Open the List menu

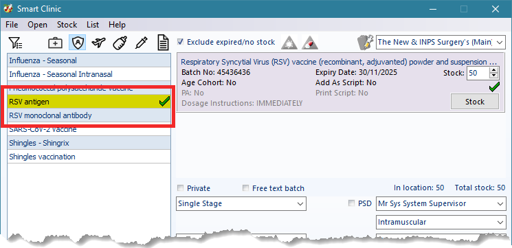pyautogui.click(x=93, y=25)
